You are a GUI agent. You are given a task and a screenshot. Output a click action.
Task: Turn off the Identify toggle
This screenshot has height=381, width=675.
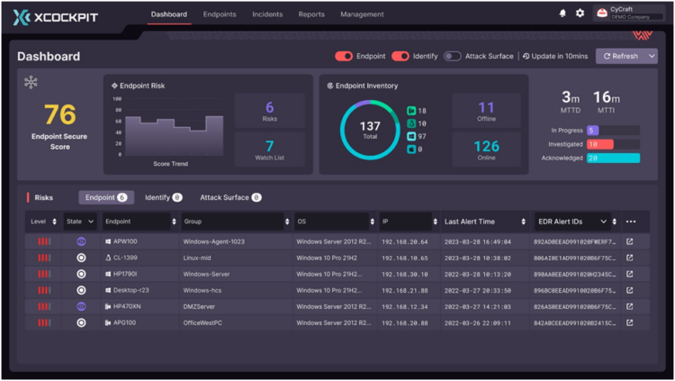point(400,56)
